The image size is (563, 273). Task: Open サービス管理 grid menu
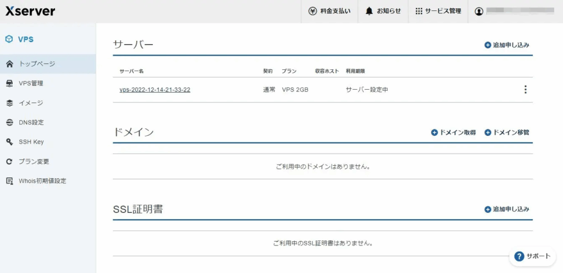coord(438,11)
